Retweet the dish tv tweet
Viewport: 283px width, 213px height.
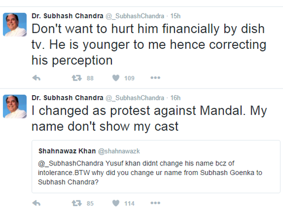77,78
